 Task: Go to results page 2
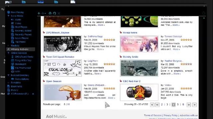[162, 104]
